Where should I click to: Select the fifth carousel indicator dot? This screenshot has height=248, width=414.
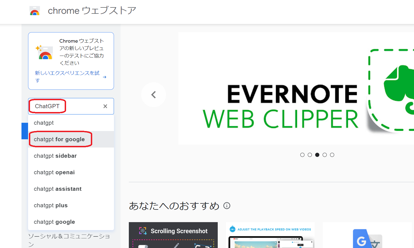pos(332,155)
